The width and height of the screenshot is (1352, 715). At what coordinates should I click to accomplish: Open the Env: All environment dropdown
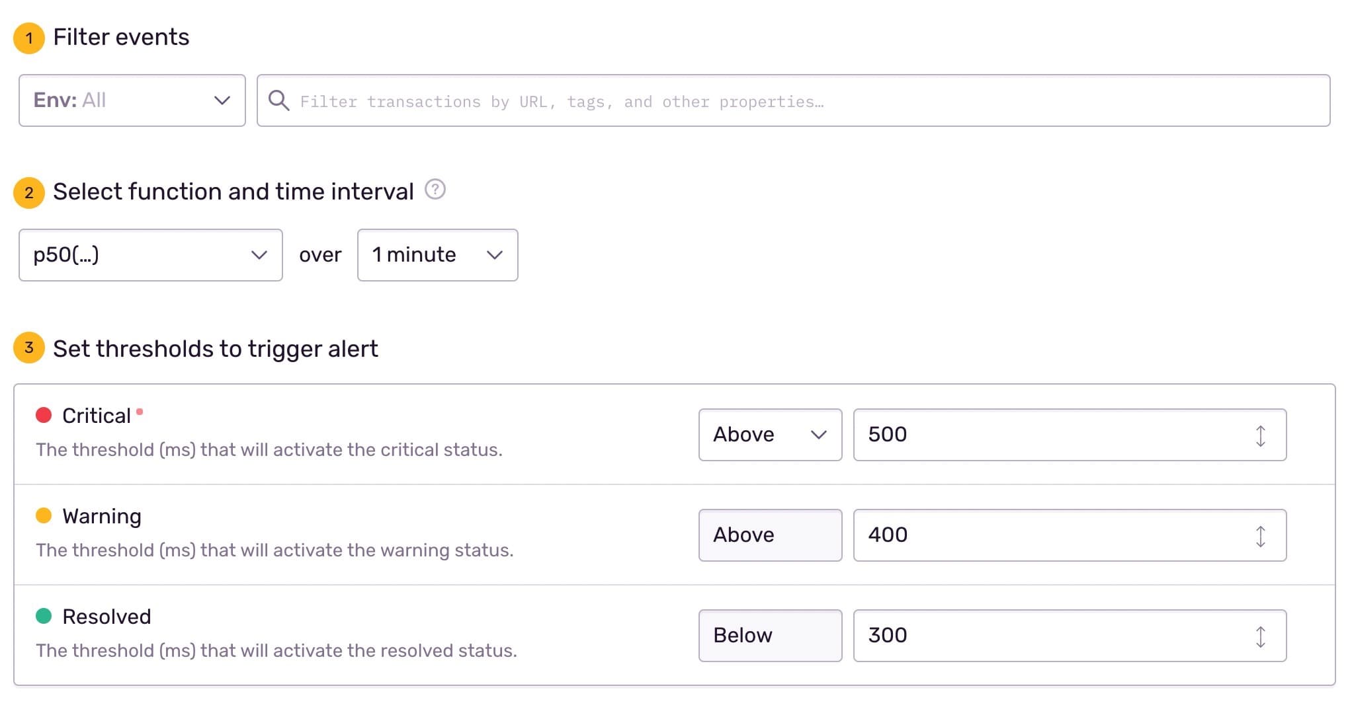click(132, 100)
